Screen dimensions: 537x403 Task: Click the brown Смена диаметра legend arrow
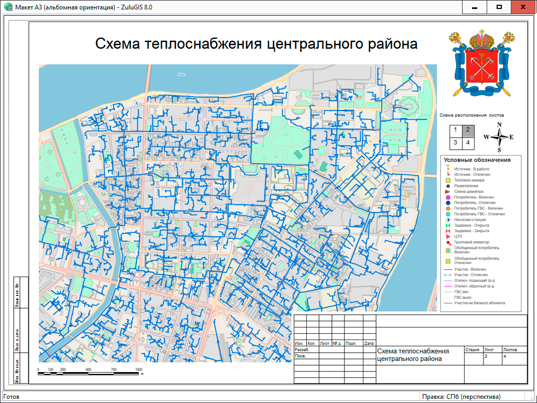point(448,192)
